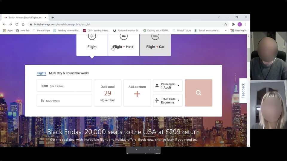
Task: Open the Please login bookmark
Action: click(x=41, y=30)
